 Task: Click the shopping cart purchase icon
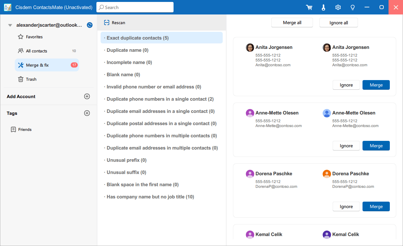click(309, 7)
